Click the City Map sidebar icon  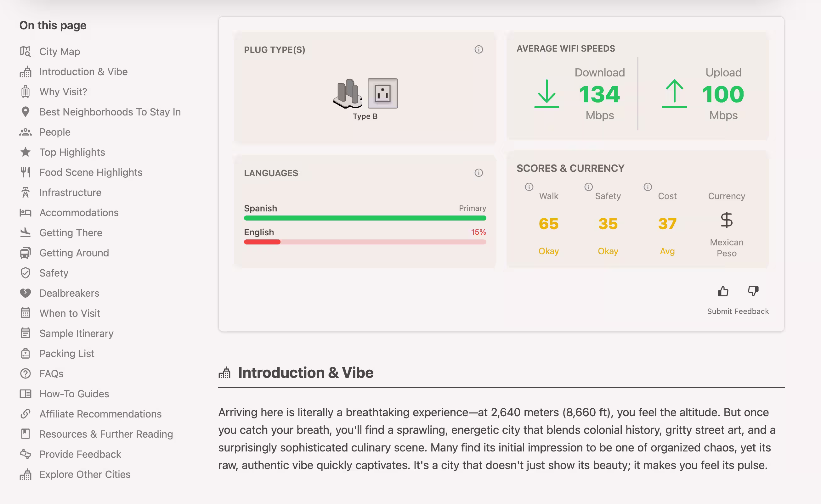pyautogui.click(x=25, y=52)
